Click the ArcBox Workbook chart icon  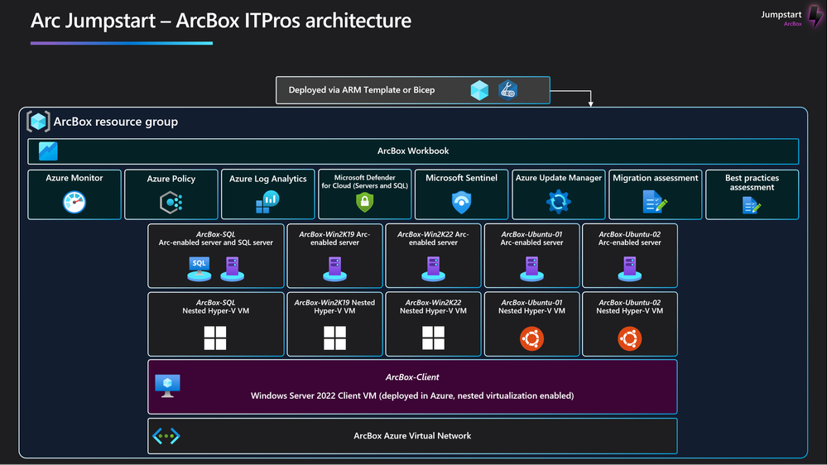click(x=48, y=151)
